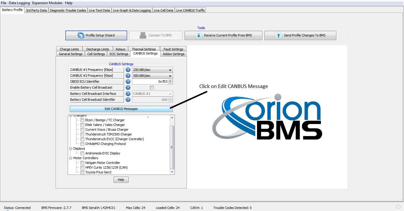Tick the Andromeda EVIC Display checkbox

pyautogui.click(x=82, y=154)
